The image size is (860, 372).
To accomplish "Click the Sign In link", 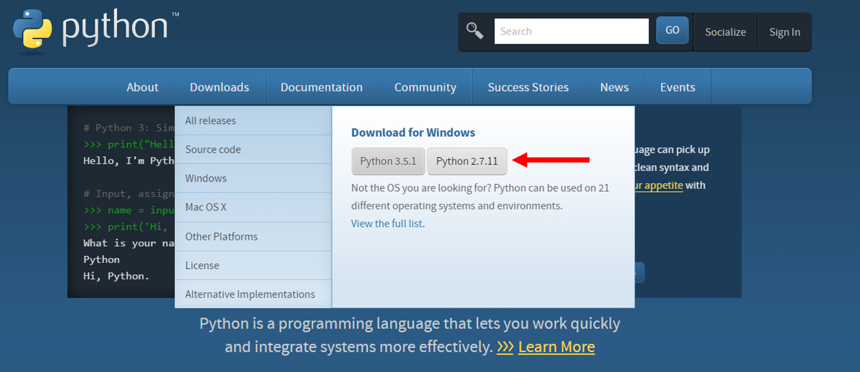I will click(x=784, y=32).
